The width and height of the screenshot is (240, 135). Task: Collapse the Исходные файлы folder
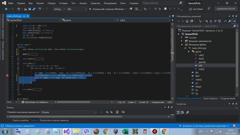[x=181, y=45]
